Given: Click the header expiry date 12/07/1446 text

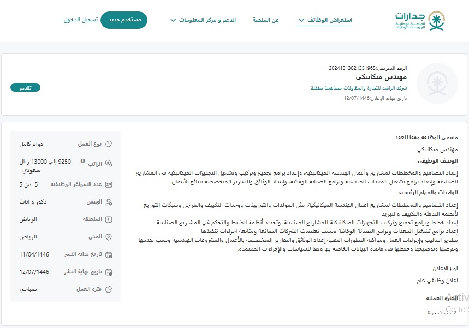Looking at the screenshot, I should (357, 98).
